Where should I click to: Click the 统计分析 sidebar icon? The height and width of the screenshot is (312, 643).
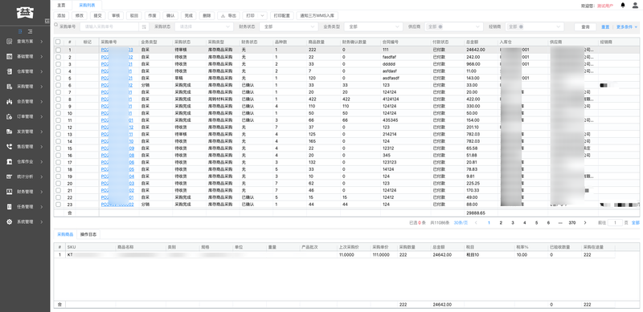(10, 176)
